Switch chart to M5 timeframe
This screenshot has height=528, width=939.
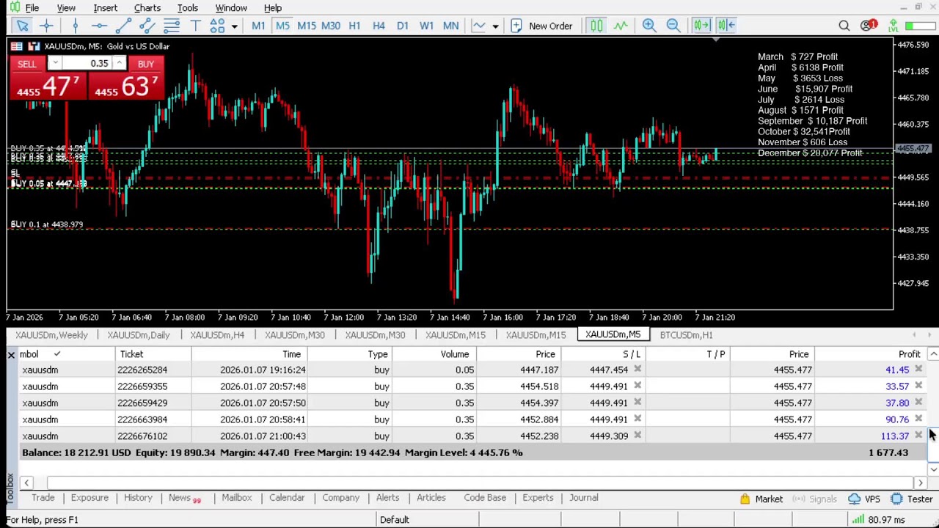coord(282,26)
